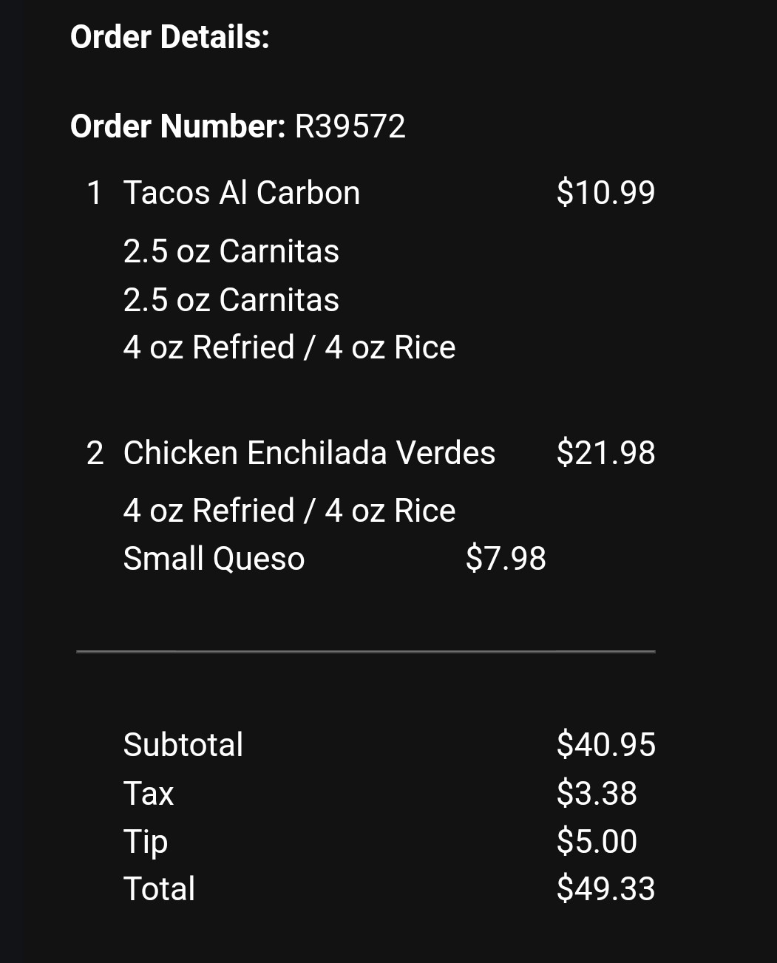Select the order number R39572
This screenshot has width=777, height=963.
tap(350, 126)
